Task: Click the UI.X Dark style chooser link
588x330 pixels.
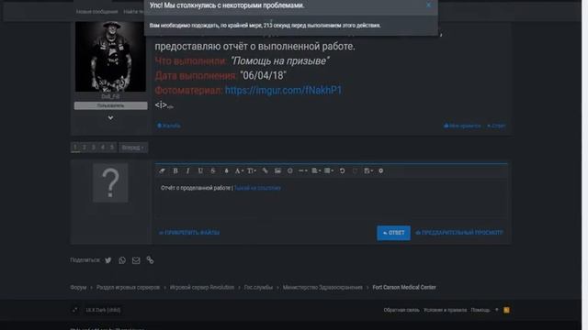Action: coord(103,310)
